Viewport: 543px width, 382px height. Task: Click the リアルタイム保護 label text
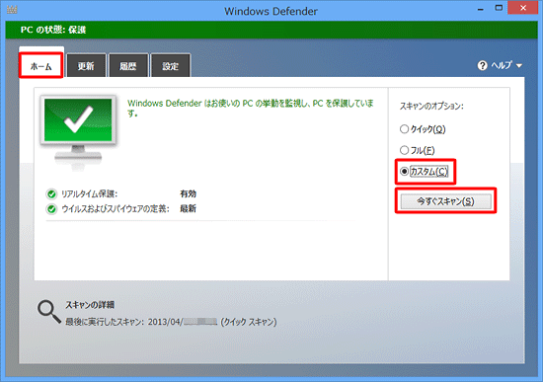tap(89, 193)
